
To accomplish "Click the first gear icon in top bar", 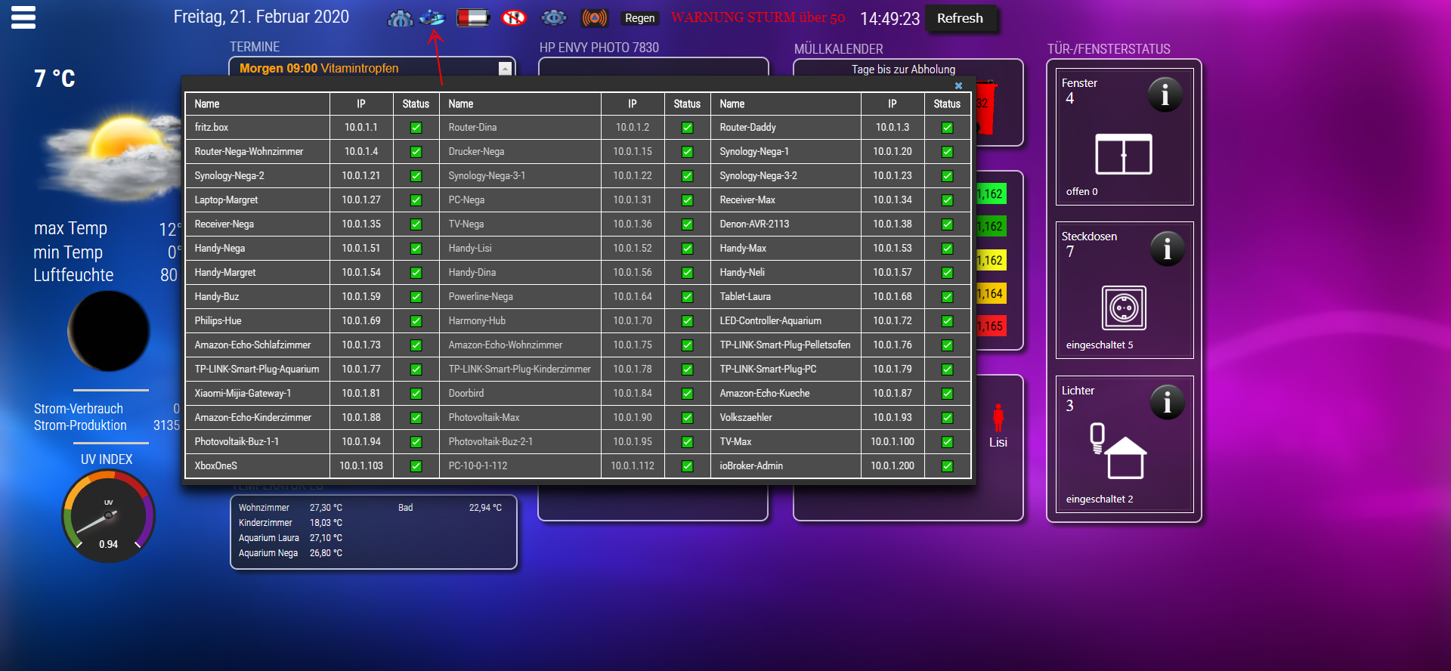I will click(x=400, y=18).
